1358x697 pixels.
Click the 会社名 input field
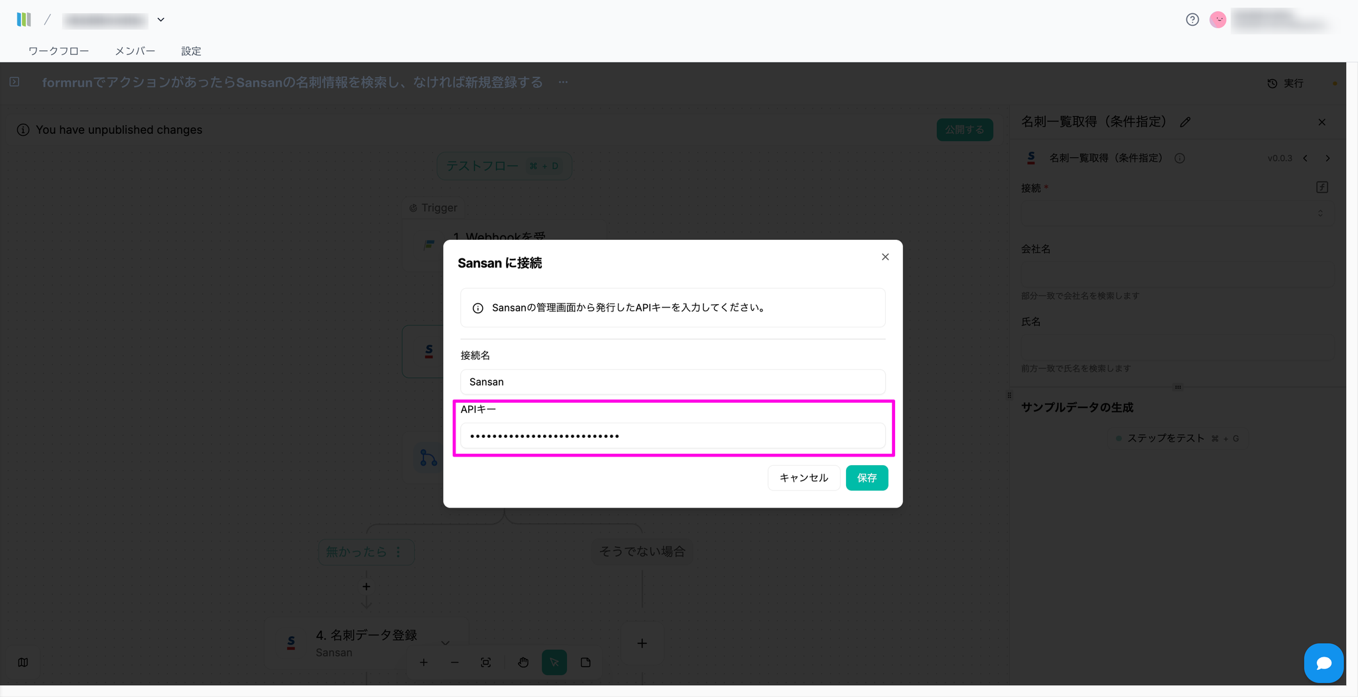1177,276
